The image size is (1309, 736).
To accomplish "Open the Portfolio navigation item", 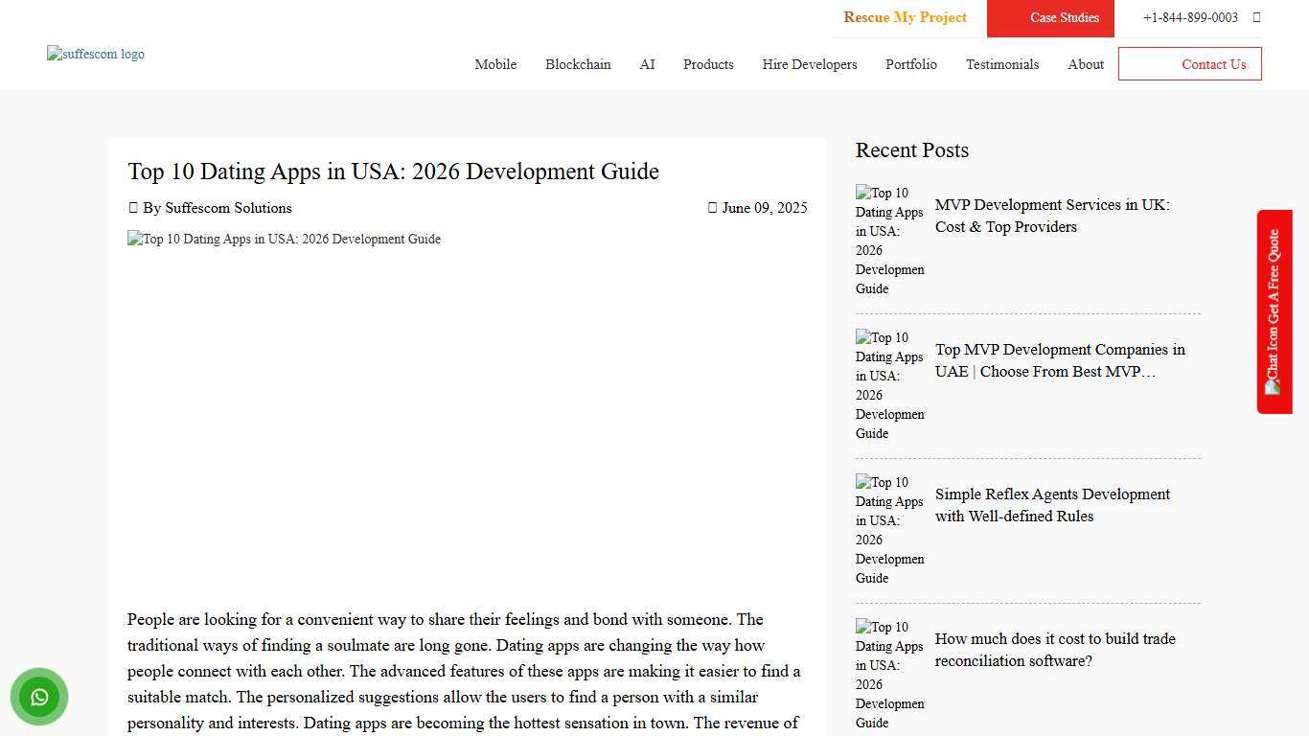I will click(x=911, y=64).
